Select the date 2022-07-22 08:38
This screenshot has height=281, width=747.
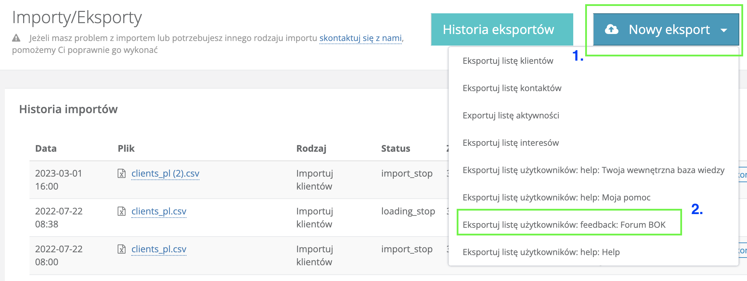click(59, 218)
